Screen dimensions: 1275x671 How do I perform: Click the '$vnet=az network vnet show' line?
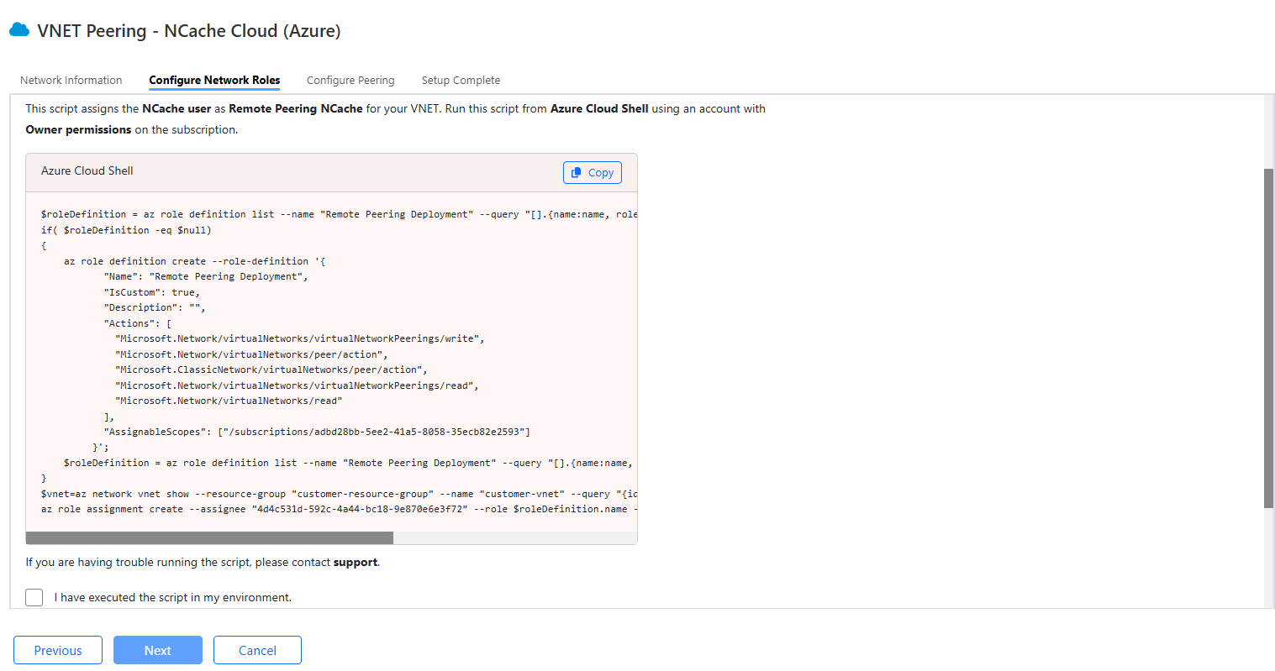[x=339, y=494]
